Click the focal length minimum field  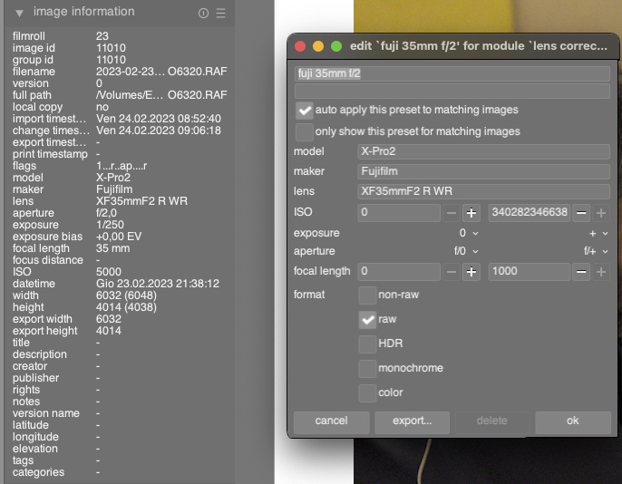click(x=399, y=272)
